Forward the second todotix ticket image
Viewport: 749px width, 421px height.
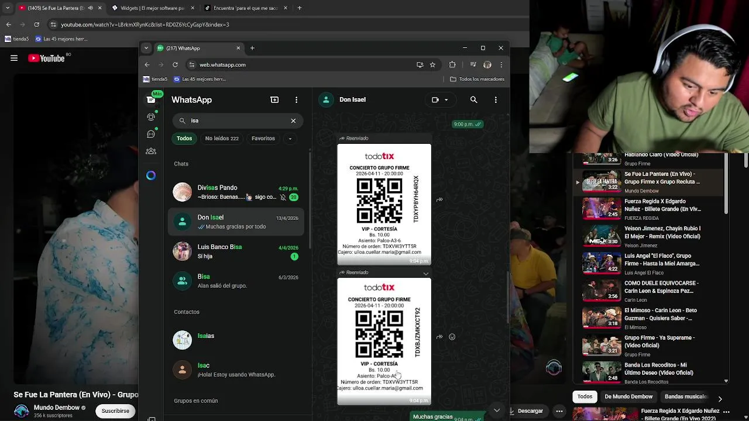[439, 337]
